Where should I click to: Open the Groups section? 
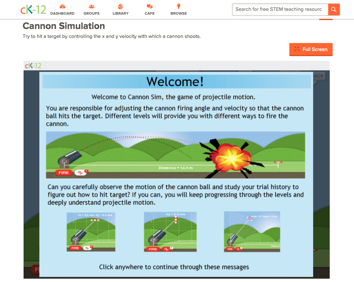(91, 9)
